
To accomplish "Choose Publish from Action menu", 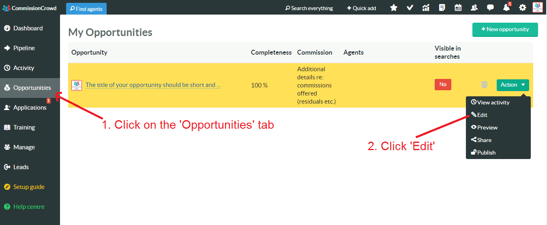I will point(498,153).
